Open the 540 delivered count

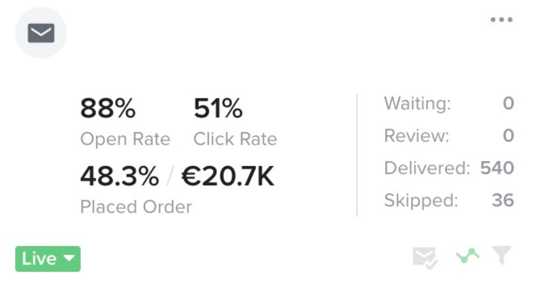(497, 168)
